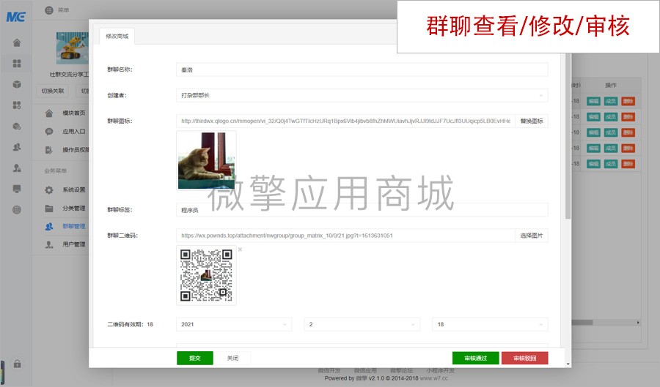
Task: Click the ME logo in the sidebar
Action: tap(16, 17)
